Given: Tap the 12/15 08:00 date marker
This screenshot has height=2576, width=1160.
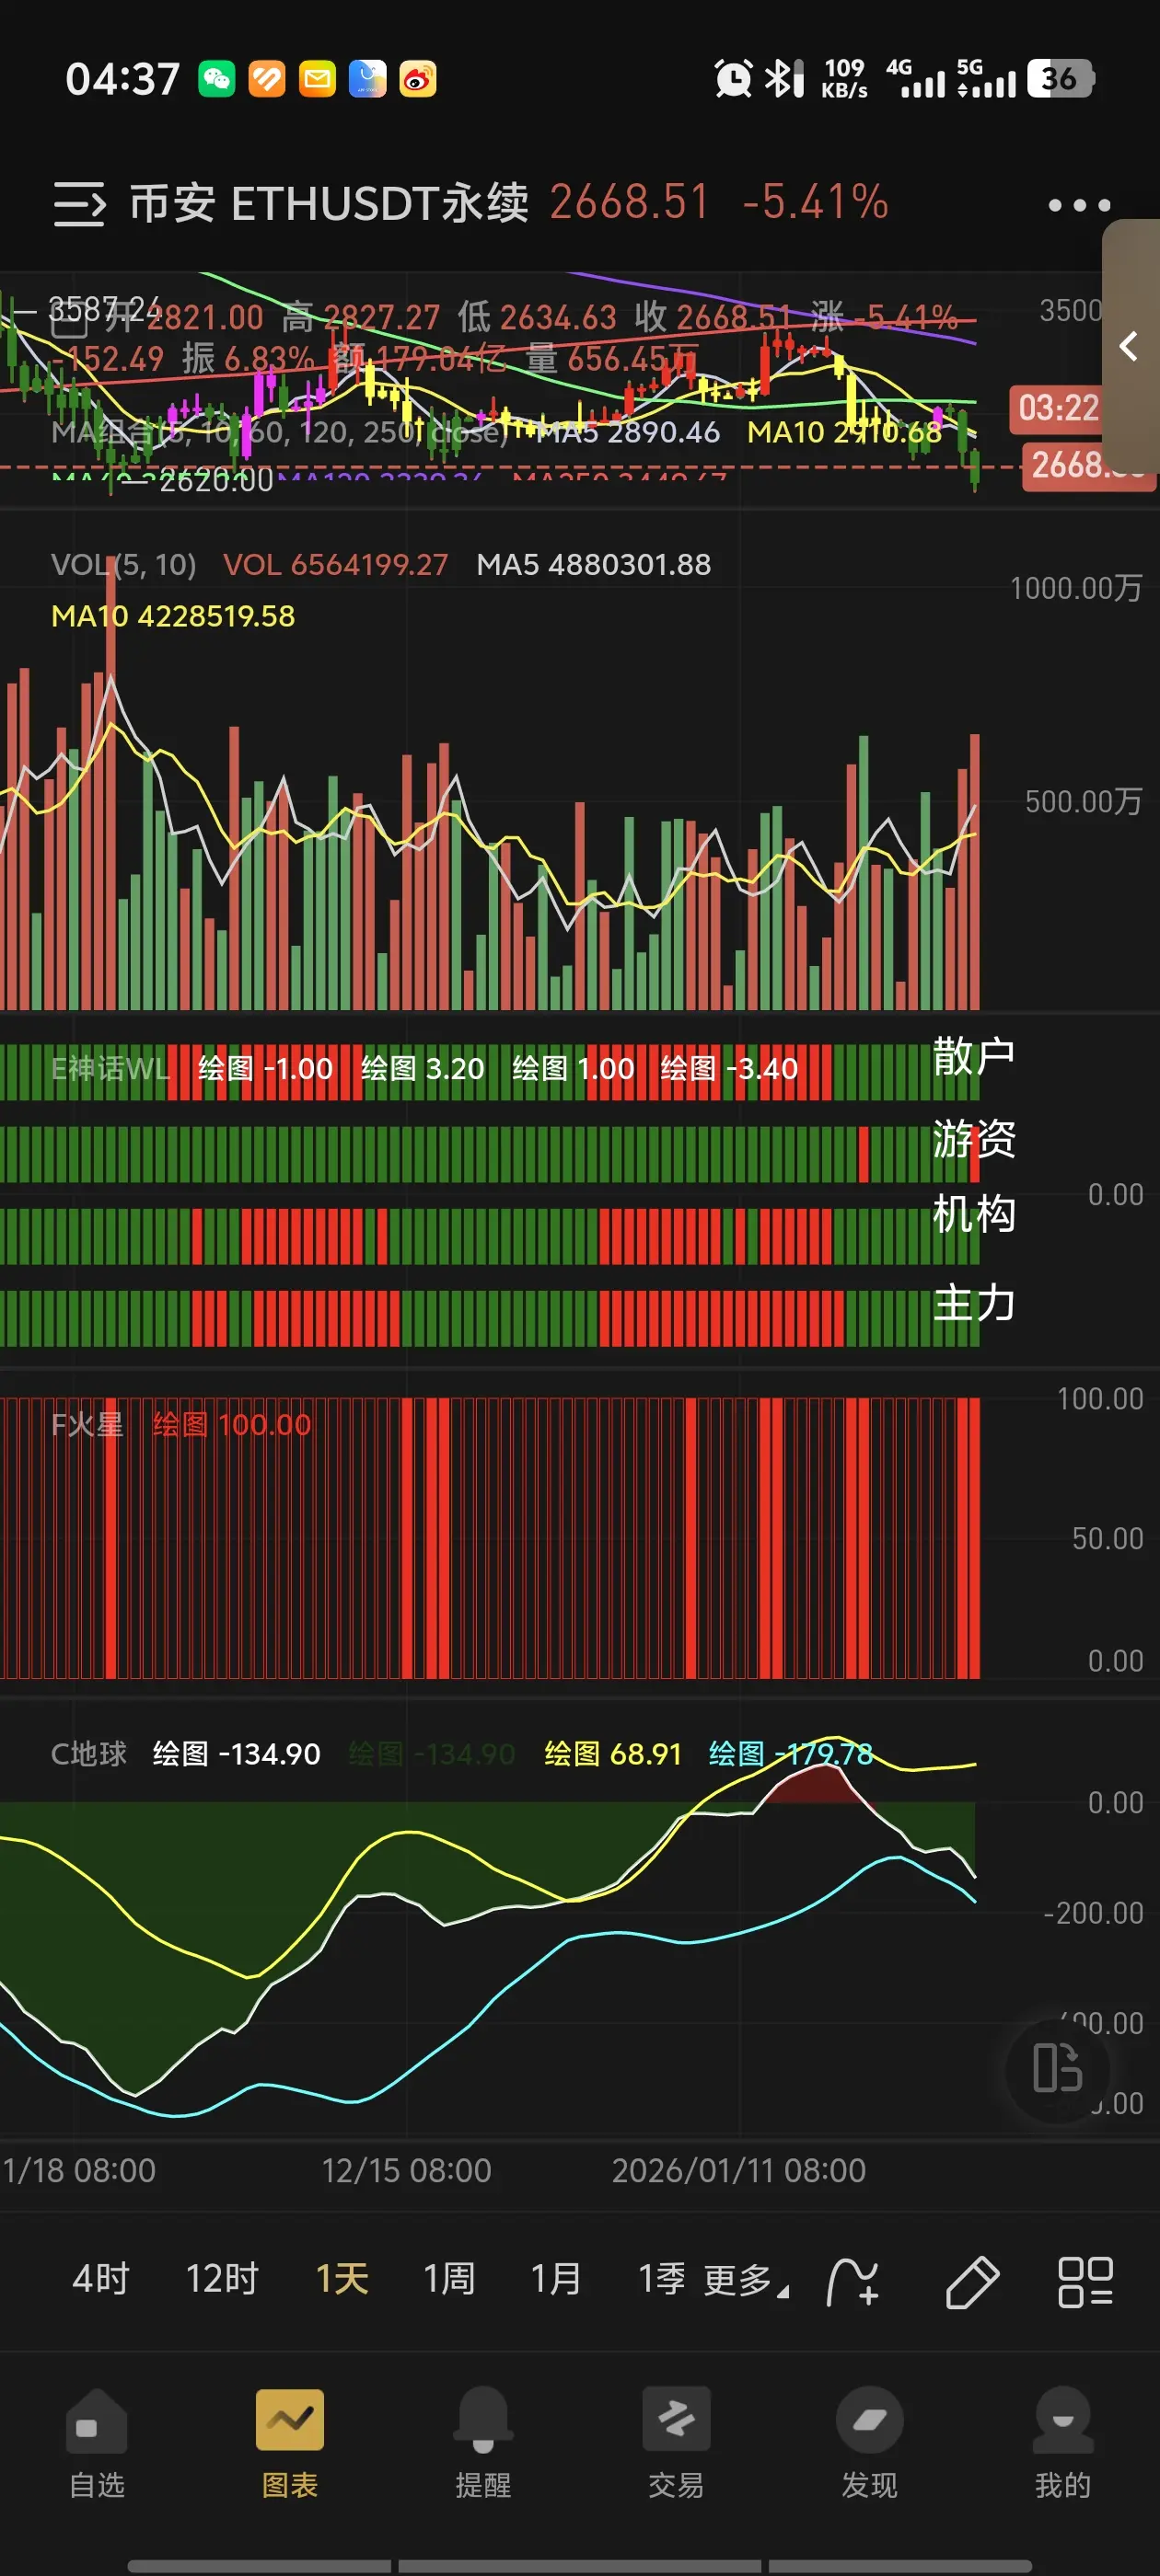Looking at the screenshot, I should coord(406,2171).
